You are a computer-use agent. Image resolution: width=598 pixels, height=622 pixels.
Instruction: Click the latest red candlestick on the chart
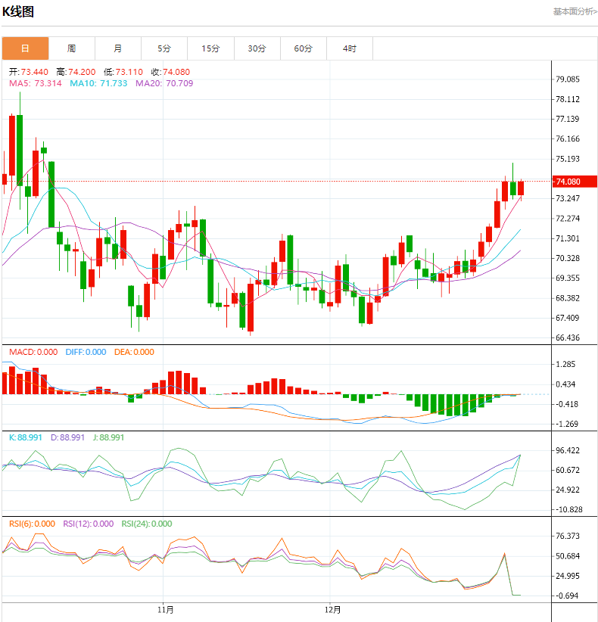521,188
